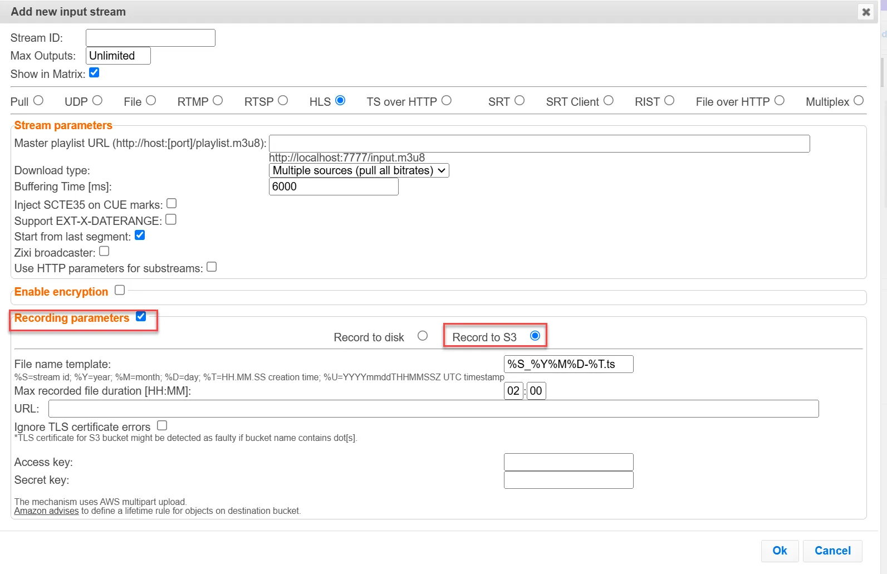Open the Amazon advises link
This screenshot has height=574, width=887.
point(47,511)
